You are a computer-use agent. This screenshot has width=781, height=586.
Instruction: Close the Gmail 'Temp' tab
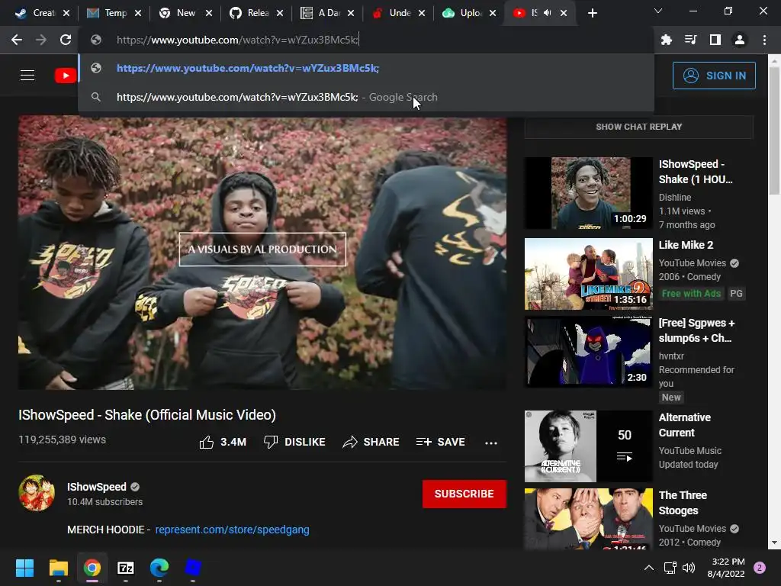tap(138, 13)
